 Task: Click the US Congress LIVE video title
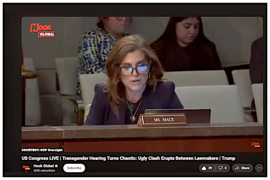[128, 158]
